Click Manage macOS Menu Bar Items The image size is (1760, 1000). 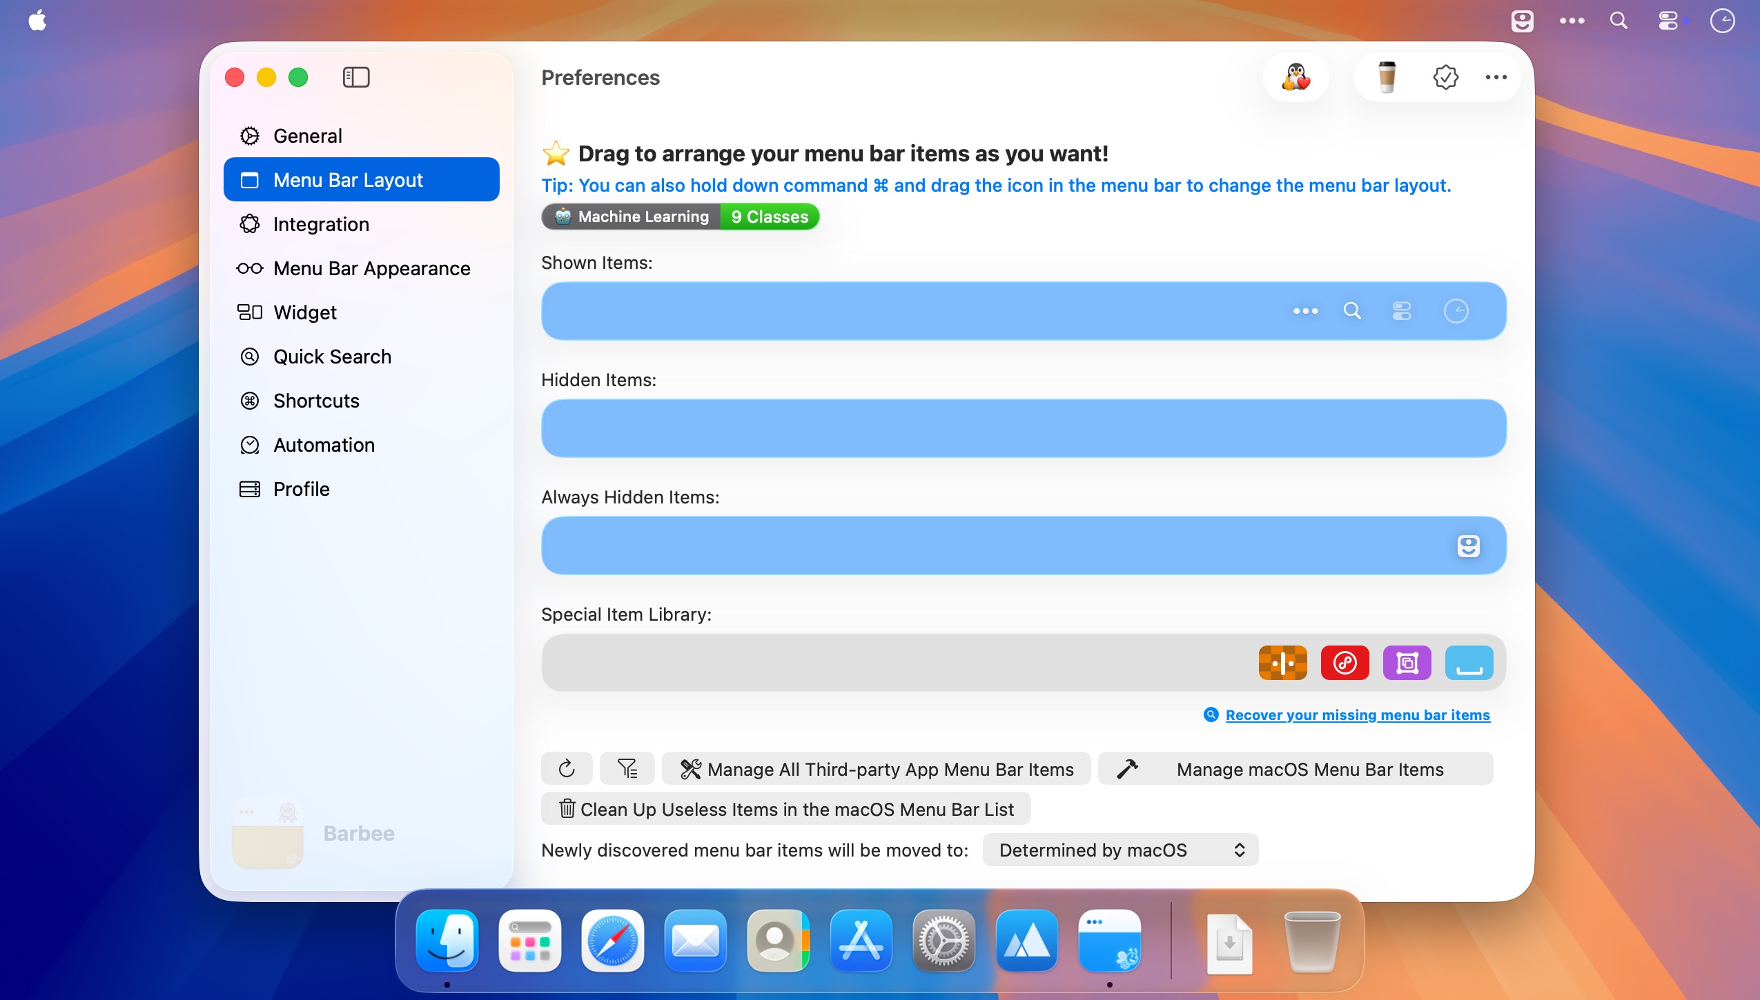[x=1295, y=768]
